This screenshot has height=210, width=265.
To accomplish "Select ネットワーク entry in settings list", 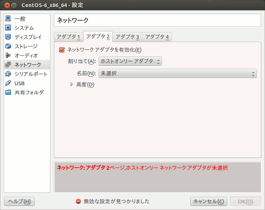I will point(27,65).
